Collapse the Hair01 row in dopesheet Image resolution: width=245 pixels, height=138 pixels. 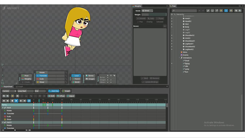pos(3,123)
